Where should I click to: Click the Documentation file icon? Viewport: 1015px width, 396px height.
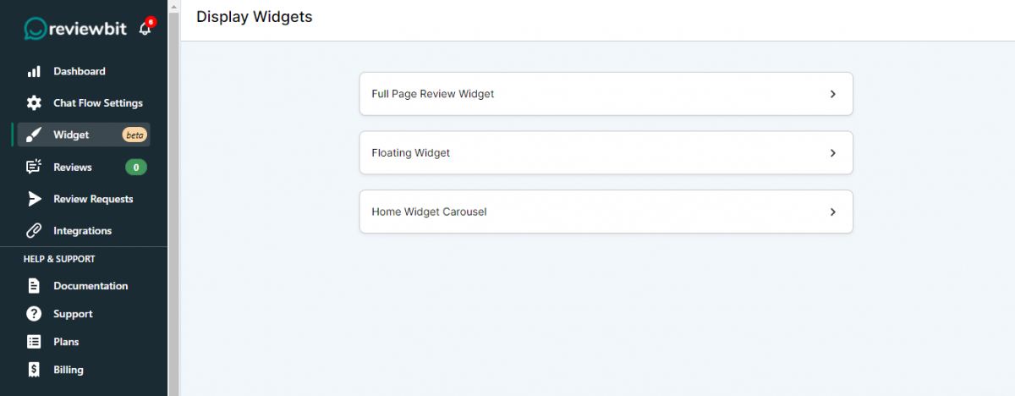34,286
